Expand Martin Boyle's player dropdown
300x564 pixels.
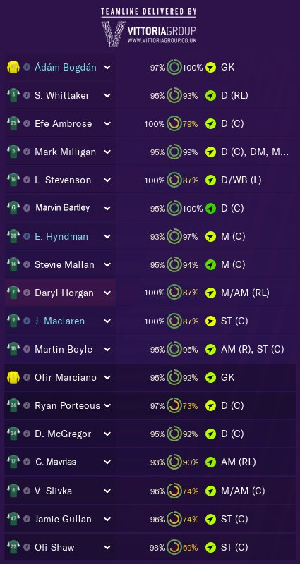[x=107, y=349]
